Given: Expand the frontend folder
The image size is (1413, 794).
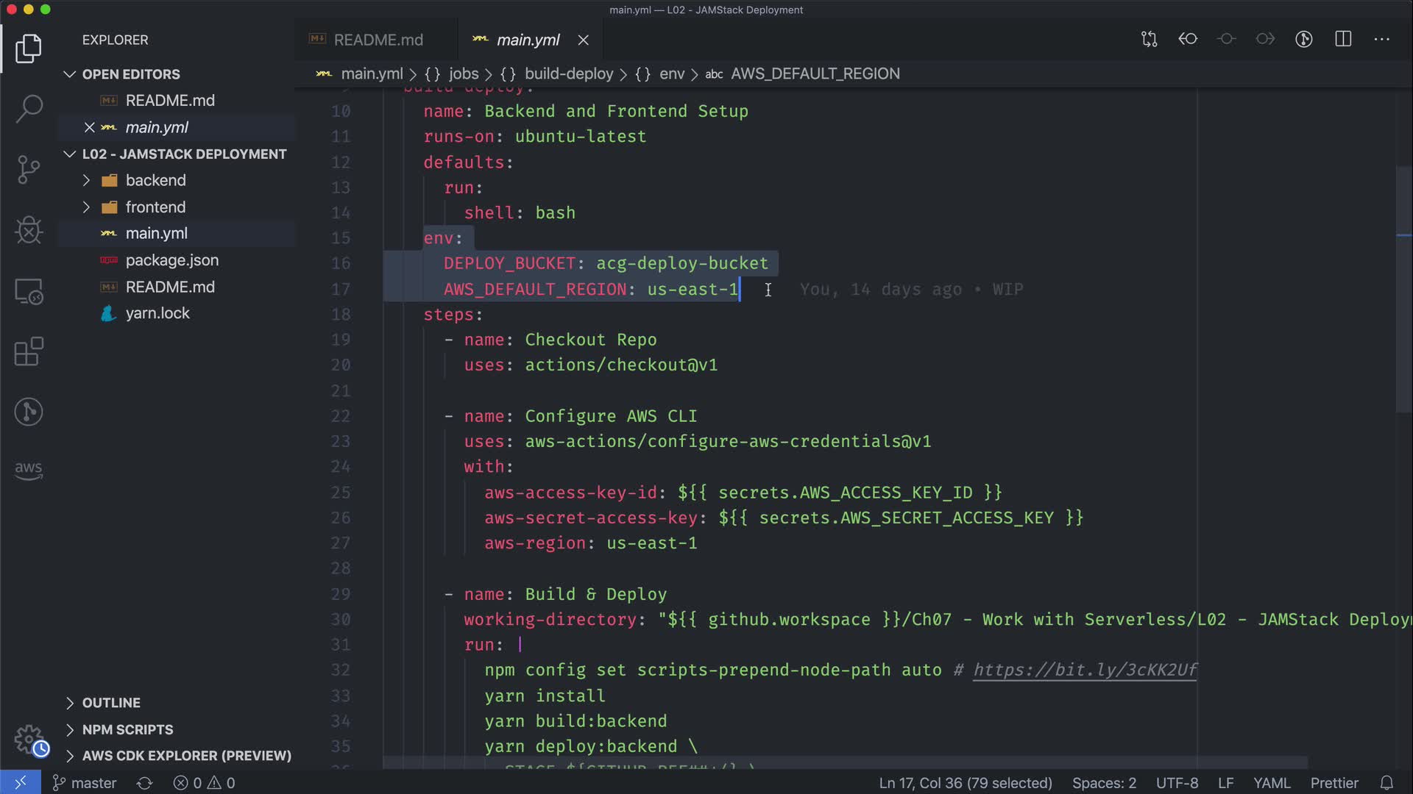Looking at the screenshot, I should 86,207.
